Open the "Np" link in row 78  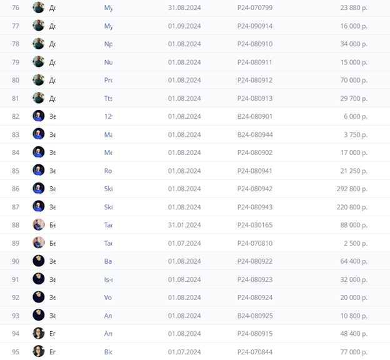tap(108, 44)
